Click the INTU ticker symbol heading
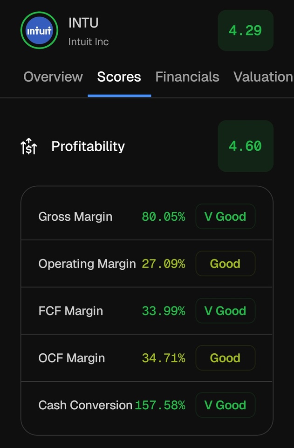Image resolution: width=294 pixels, height=448 pixels. [83, 22]
